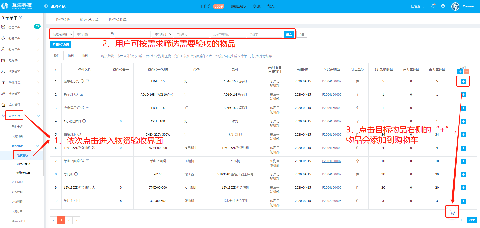Viewport: 480px width, 228px height.
Task: Click plus icon next to 全部菜单
Action: [x=21, y=18]
